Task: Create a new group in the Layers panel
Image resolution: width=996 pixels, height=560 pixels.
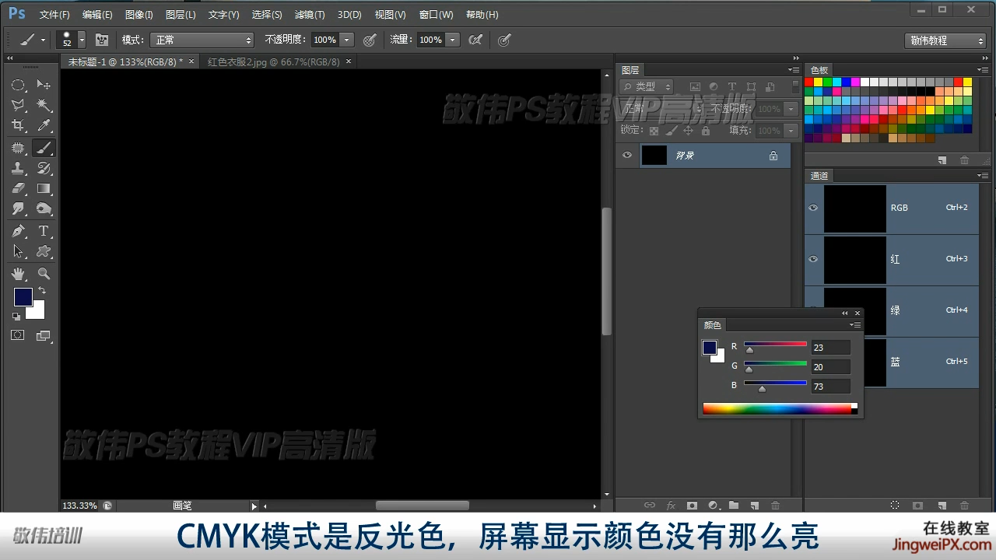Action: pos(733,506)
